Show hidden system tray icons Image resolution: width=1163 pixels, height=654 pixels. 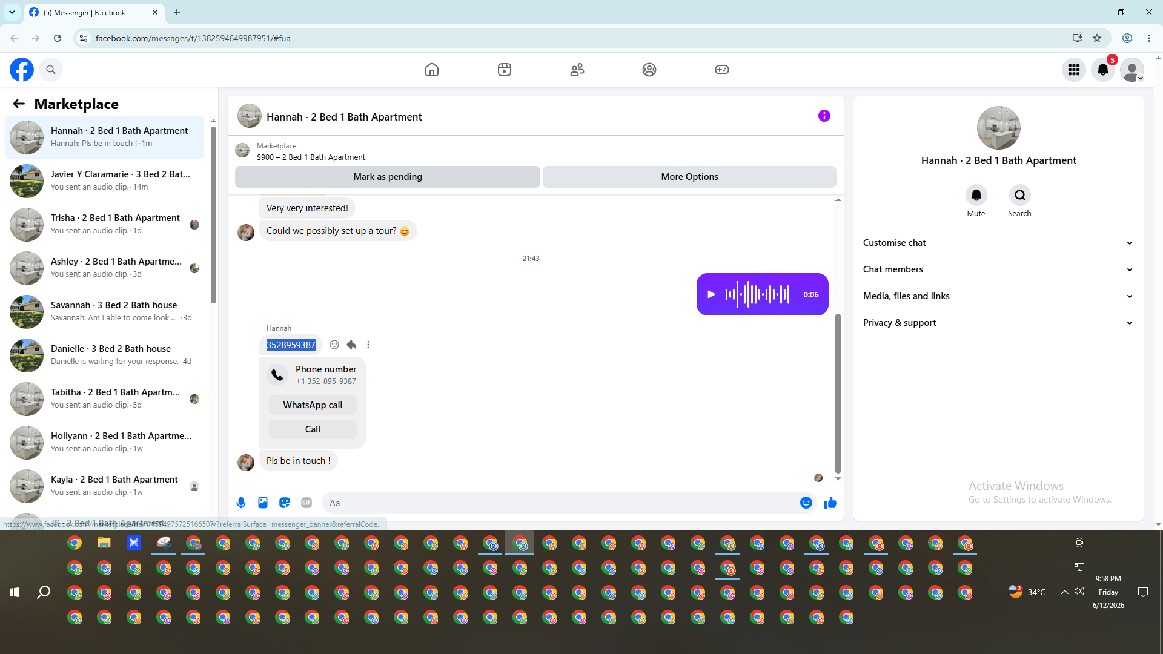[1064, 592]
